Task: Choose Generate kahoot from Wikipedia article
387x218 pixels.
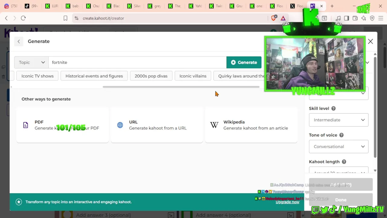Action: [251, 125]
